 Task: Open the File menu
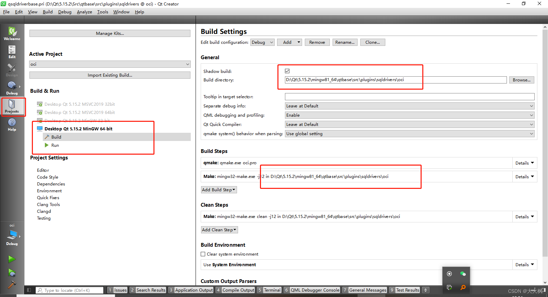tap(7, 12)
